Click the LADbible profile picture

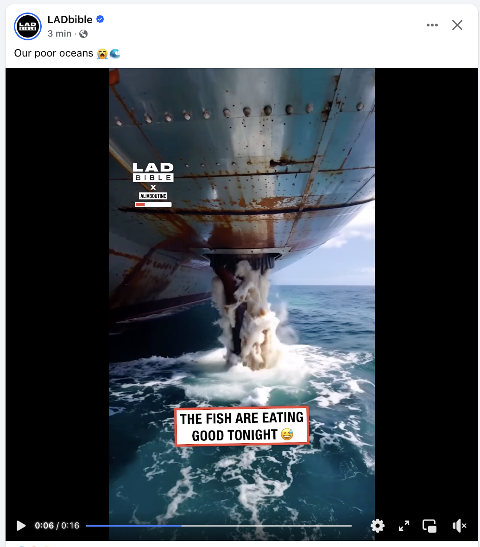click(x=28, y=26)
